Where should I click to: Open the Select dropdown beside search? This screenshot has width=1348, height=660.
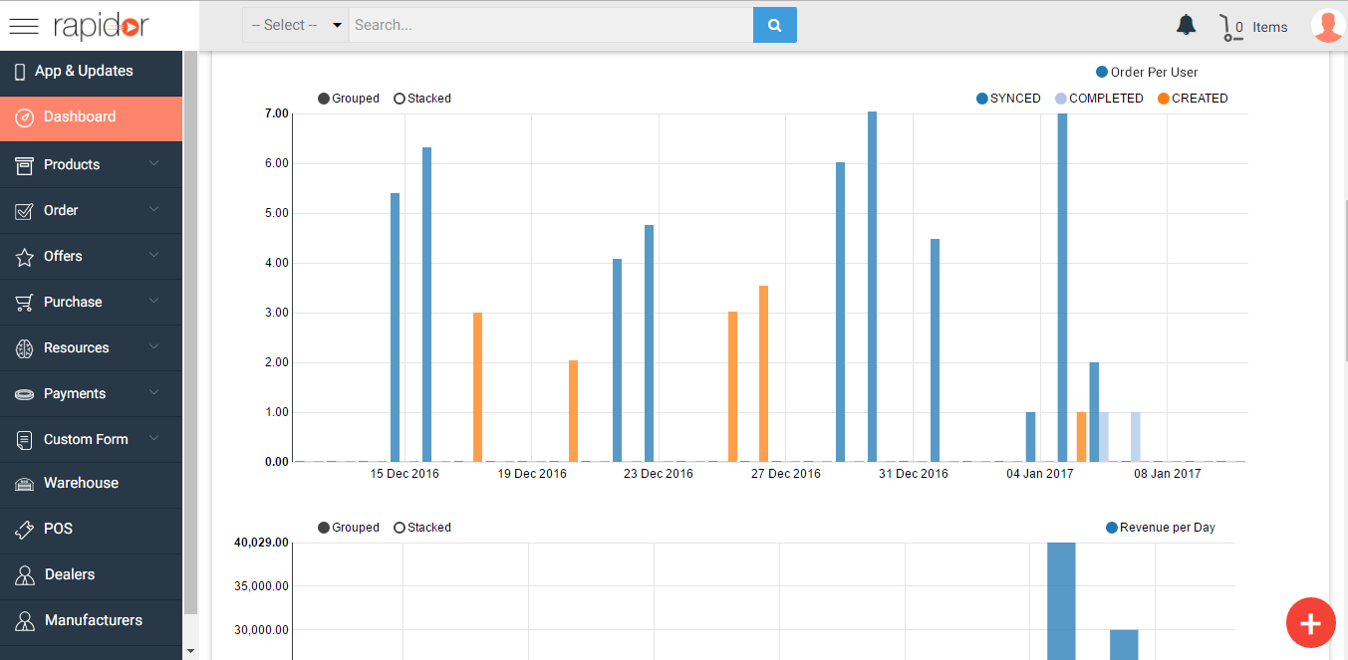[x=296, y=25]
